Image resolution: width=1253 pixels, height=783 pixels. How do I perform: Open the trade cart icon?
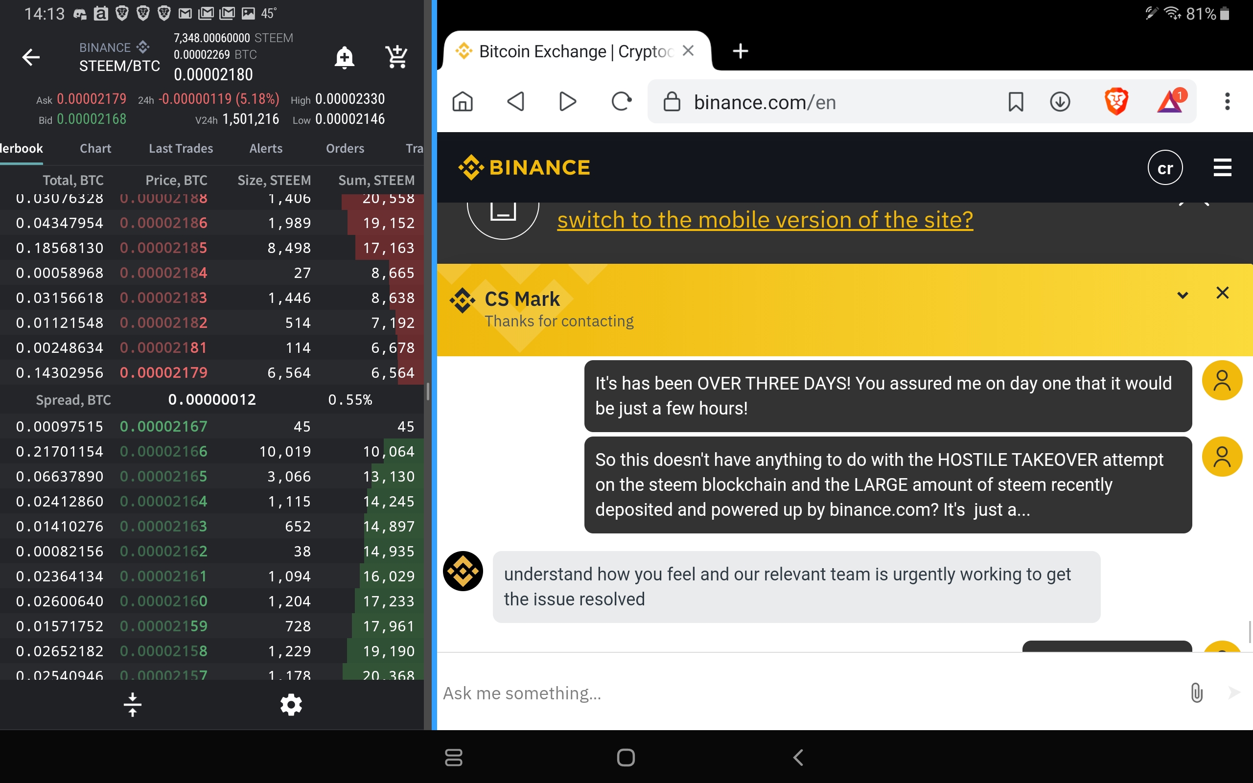[396, 57]
